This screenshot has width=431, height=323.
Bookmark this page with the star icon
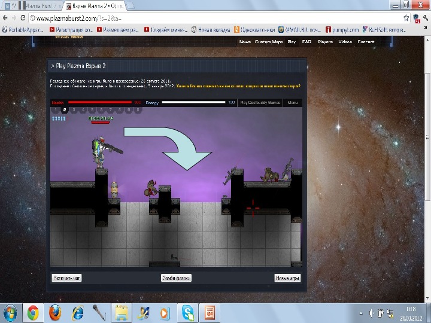[406, 18]
